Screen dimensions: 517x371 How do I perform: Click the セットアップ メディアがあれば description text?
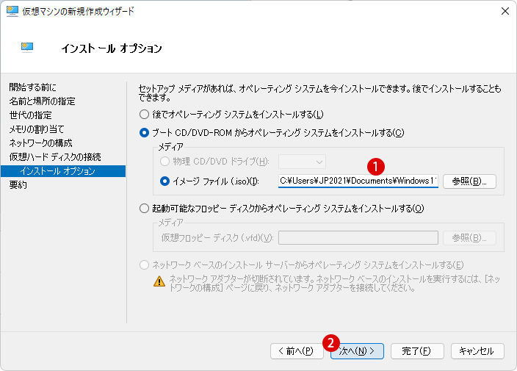[x=320, y=93]
